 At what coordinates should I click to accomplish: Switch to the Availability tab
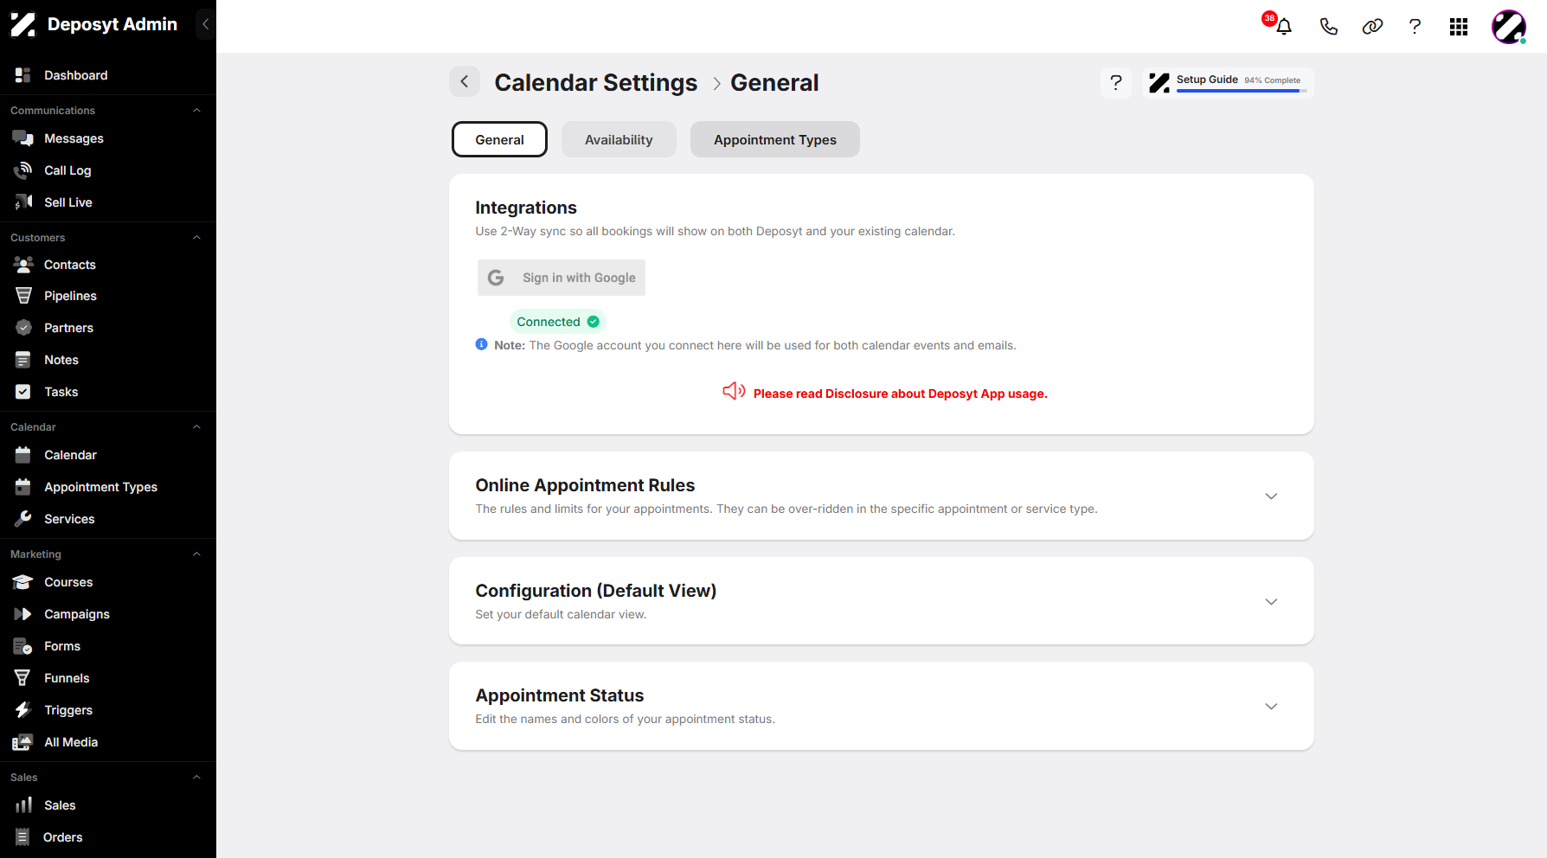tap(619, 139)
